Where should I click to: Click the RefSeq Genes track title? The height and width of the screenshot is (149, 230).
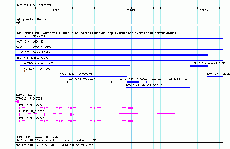tap(26, 95)
